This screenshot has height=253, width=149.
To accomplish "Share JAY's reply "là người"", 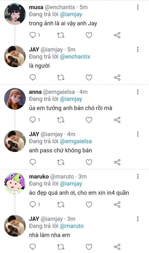I will click(x=117, y=77).
